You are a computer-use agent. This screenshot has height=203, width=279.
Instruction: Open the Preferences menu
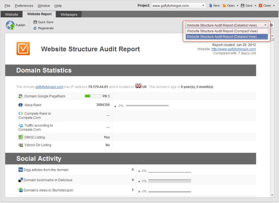(x=24, y=5)
